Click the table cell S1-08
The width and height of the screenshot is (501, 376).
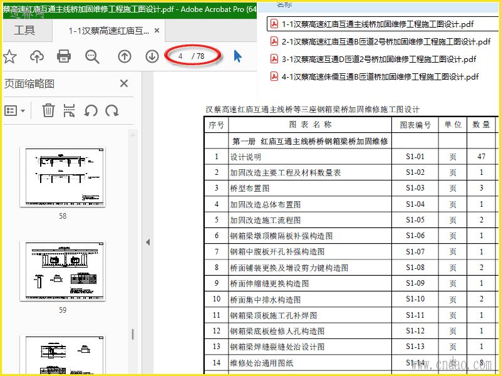415,268
